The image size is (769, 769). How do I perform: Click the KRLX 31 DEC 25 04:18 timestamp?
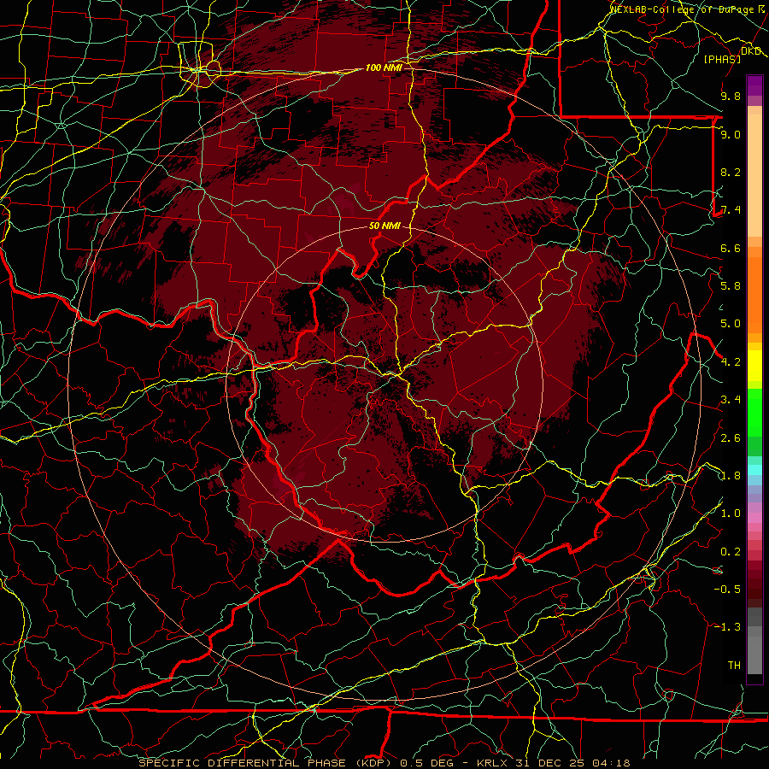[553, 763]
